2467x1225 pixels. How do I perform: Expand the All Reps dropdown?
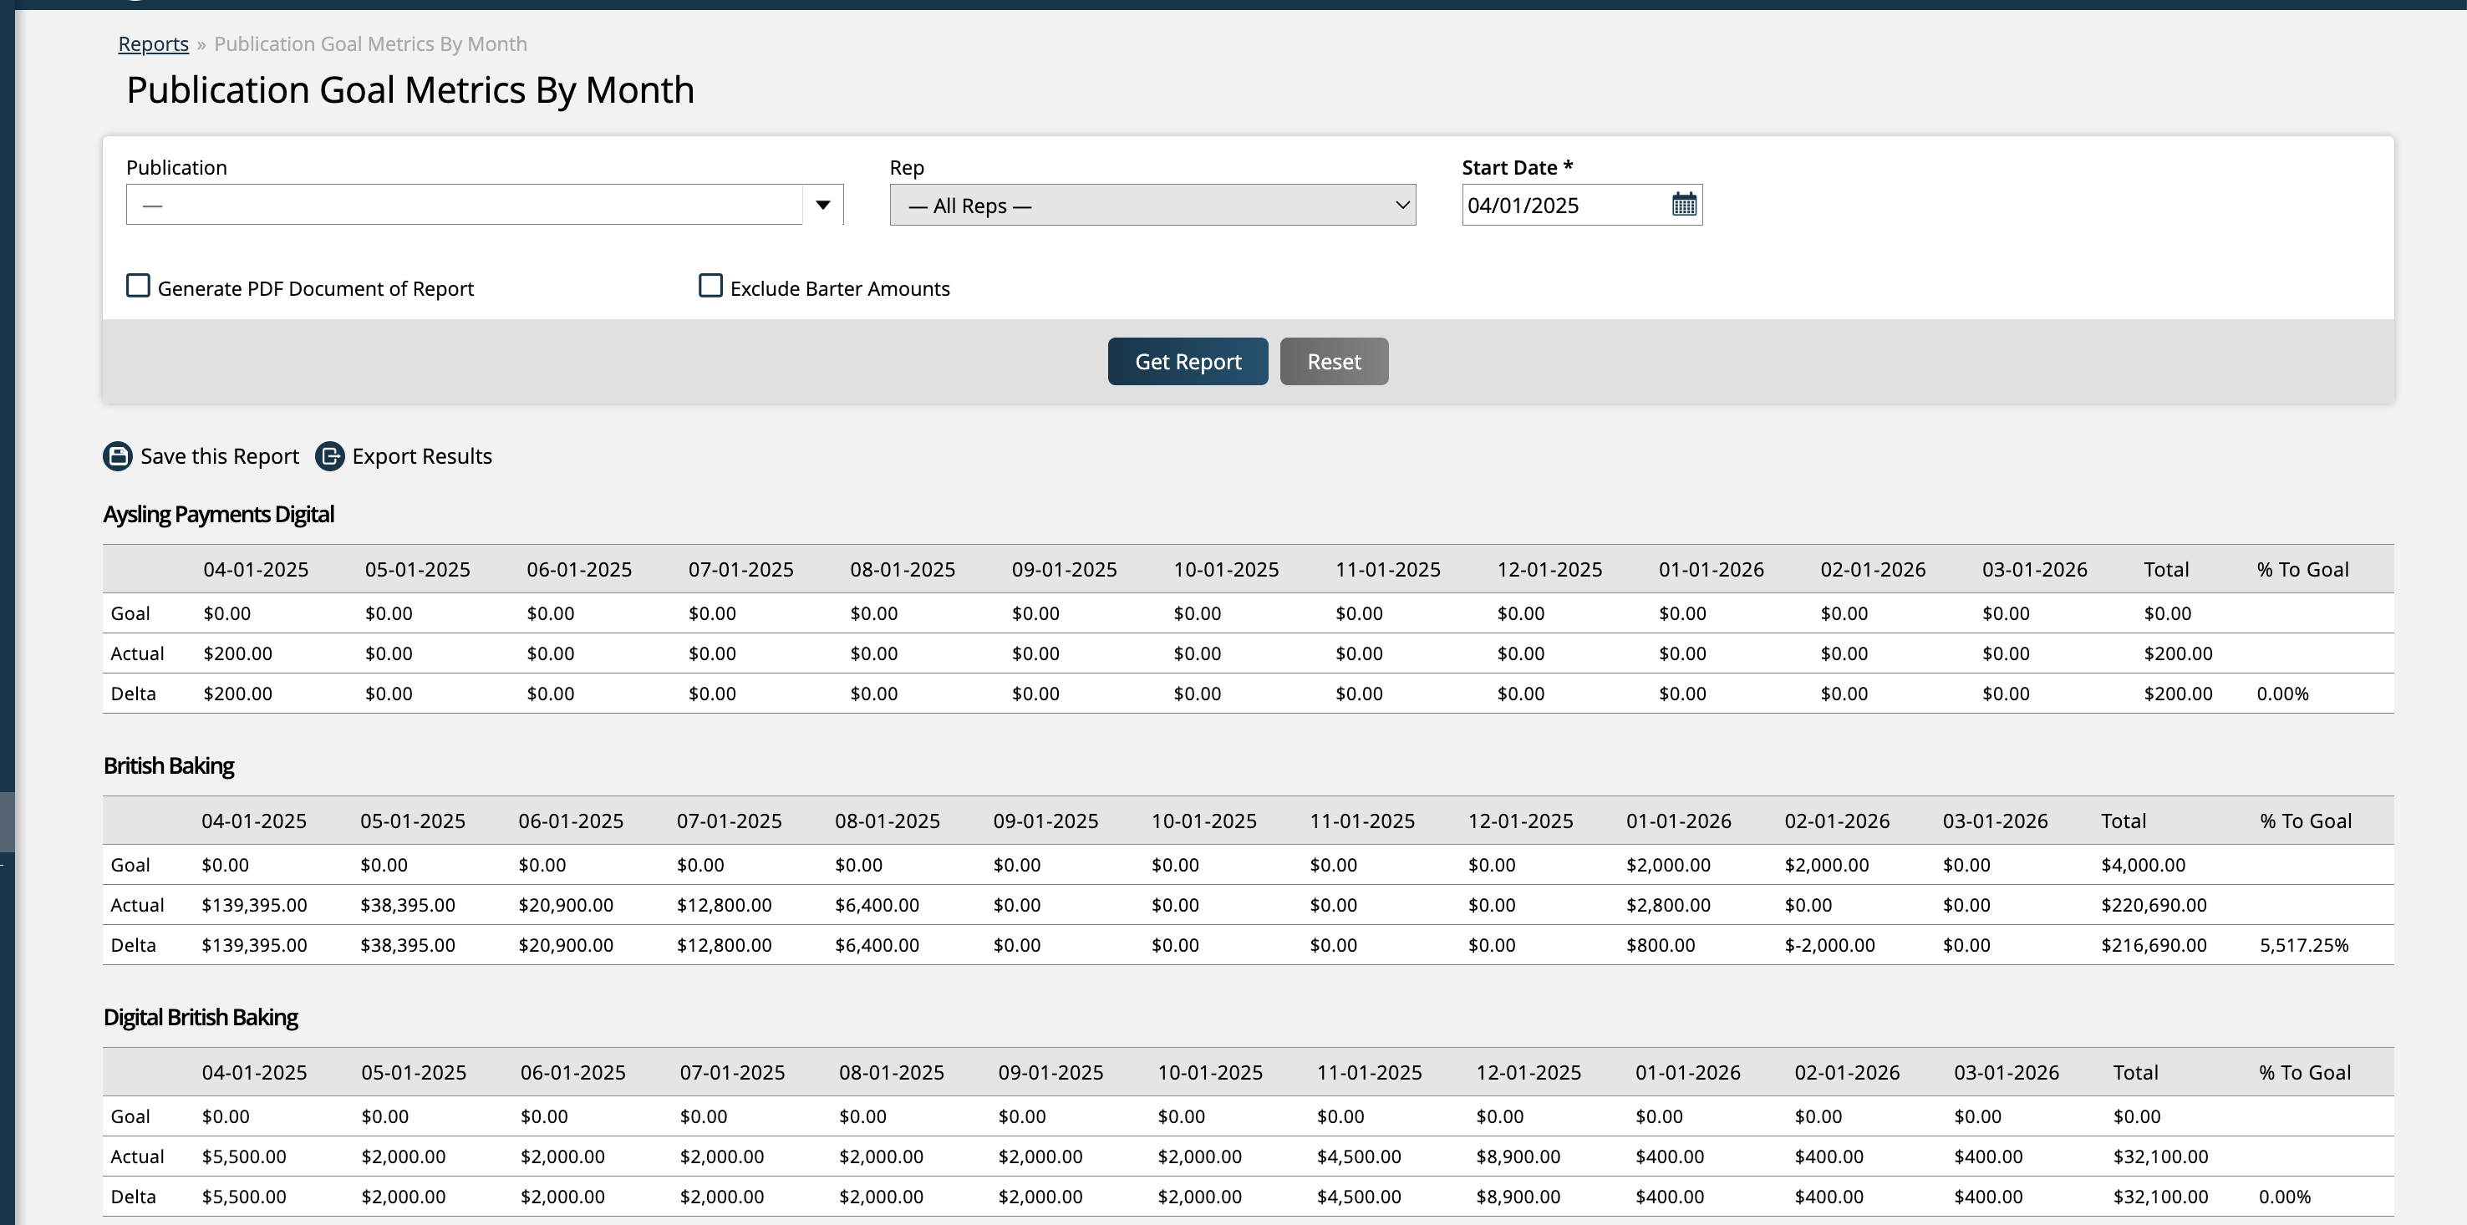pos(1152,205)
